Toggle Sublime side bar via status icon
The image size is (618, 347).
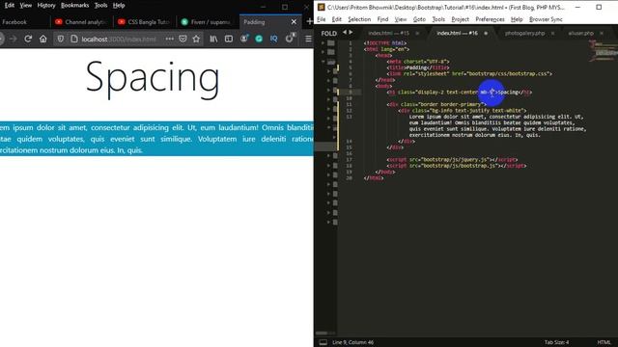[x=323, y=342]
